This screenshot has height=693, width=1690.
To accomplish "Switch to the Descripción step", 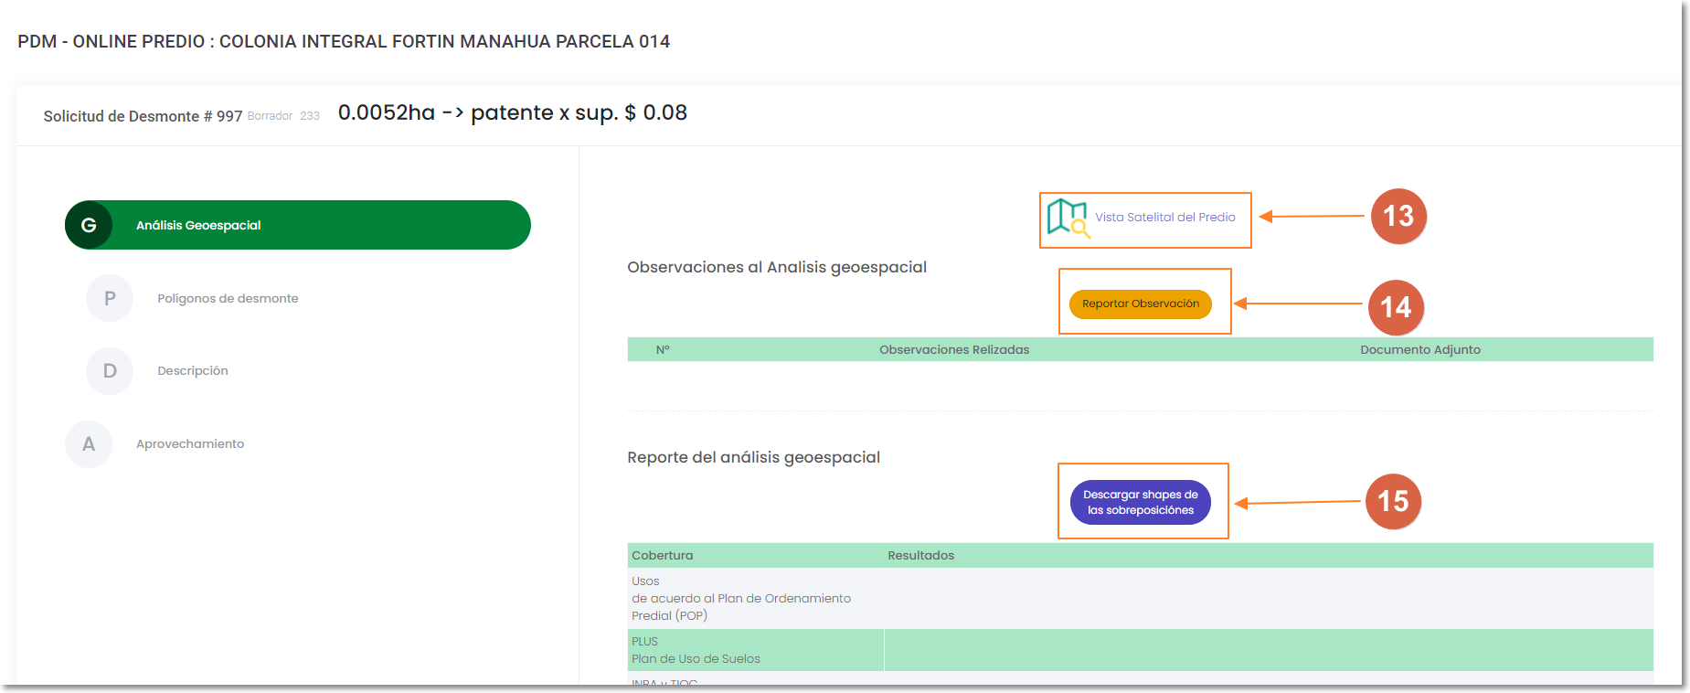I will click(x=193, y=371).
